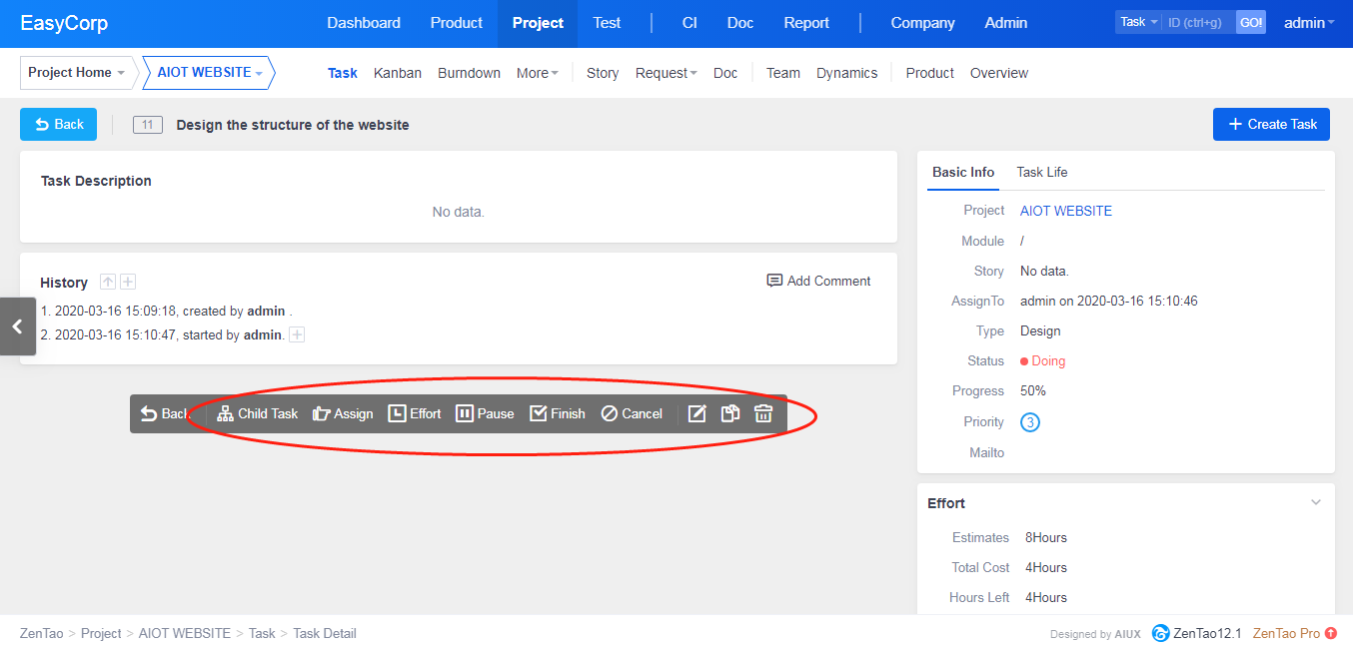Click the Assign hand icon
The height and width of the screenshot is (650, 1353).
click(321, 413)
